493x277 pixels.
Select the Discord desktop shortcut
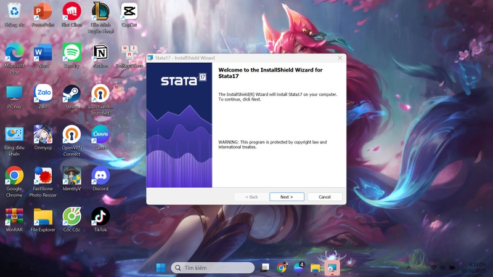pos(100,179)
